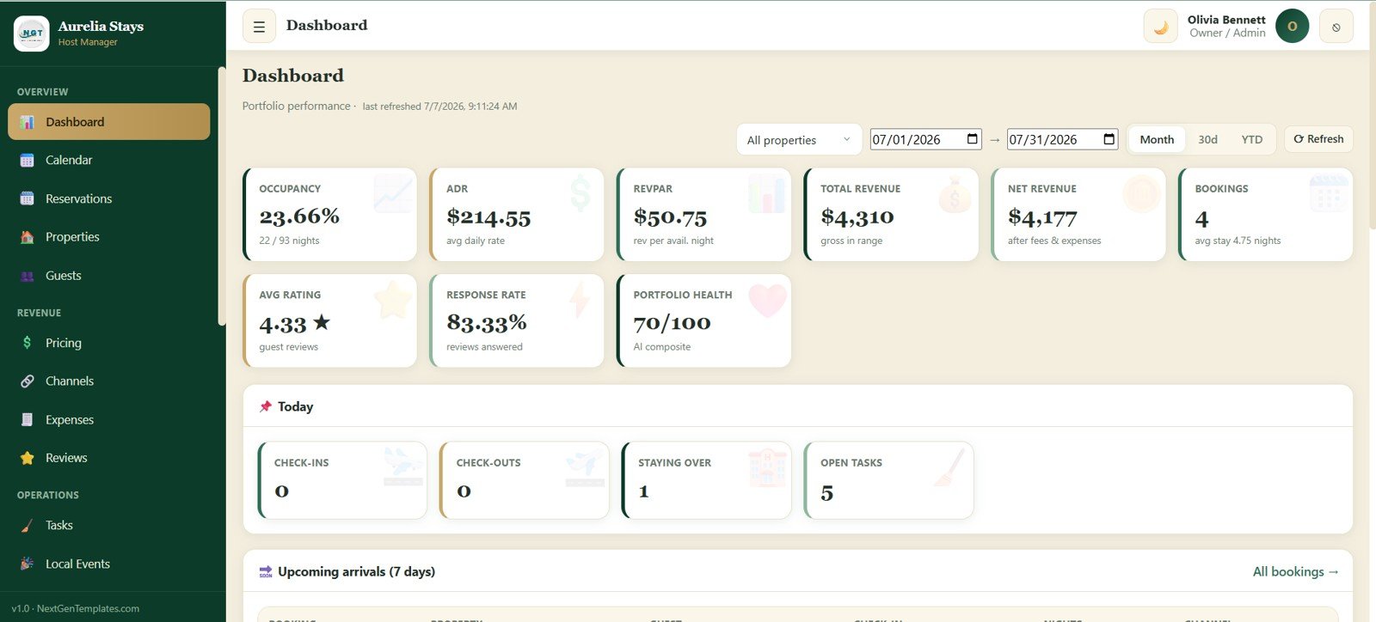Open Pricing via its dollar icon
This screenshot has width=1376, height=622.
[28, 343]
